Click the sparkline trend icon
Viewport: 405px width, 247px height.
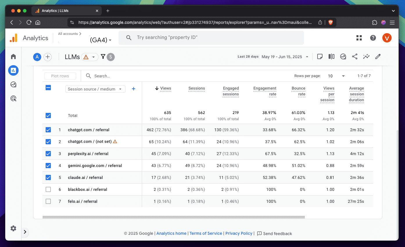pyautogui.click(x=366, y=56)
